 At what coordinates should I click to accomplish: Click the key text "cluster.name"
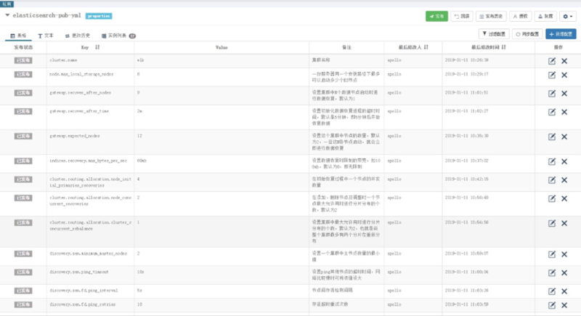point(63,60)
